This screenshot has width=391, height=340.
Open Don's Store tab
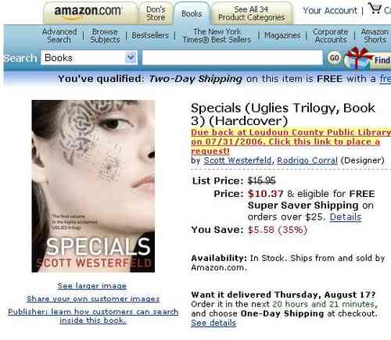pos(156,13)
